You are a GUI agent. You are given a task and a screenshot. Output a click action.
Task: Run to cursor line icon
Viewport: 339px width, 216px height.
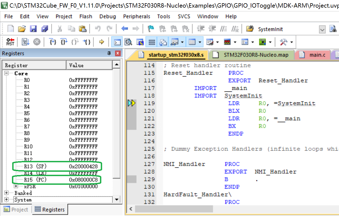pos(87,42)
